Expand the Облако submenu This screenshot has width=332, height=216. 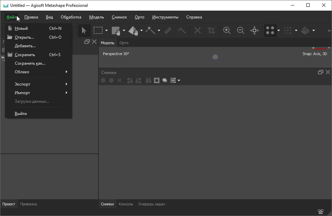(38, 72)
